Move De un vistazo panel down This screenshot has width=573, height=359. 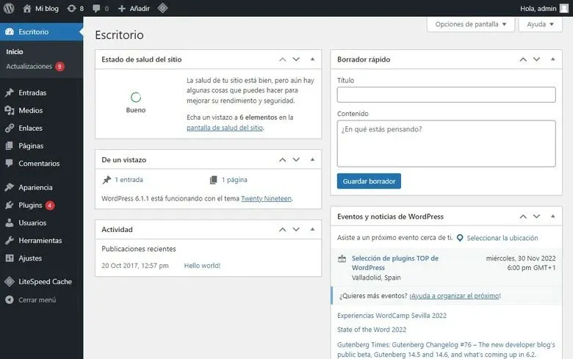click(296, 159)
